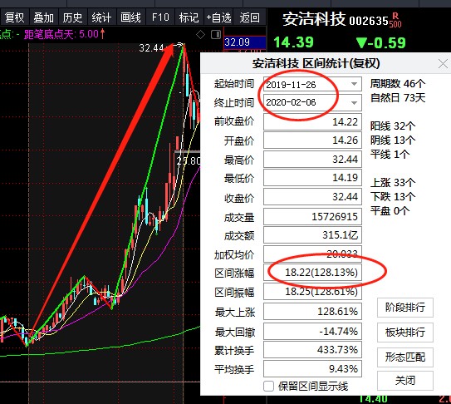Enable 保留区间显示线 checkbox
This screenshot has width=451, height=404.
pyautogui.click(x=268, y=386)
